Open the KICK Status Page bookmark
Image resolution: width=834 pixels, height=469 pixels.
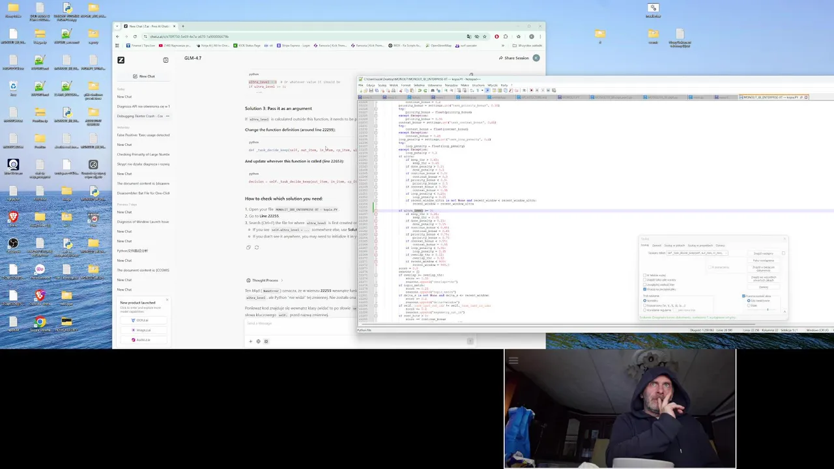pyautogui.click(x=247, y=46)
